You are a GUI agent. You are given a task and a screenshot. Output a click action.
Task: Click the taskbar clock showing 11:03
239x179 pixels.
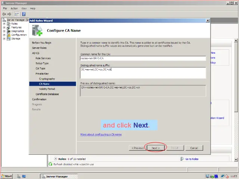[233, 176]
